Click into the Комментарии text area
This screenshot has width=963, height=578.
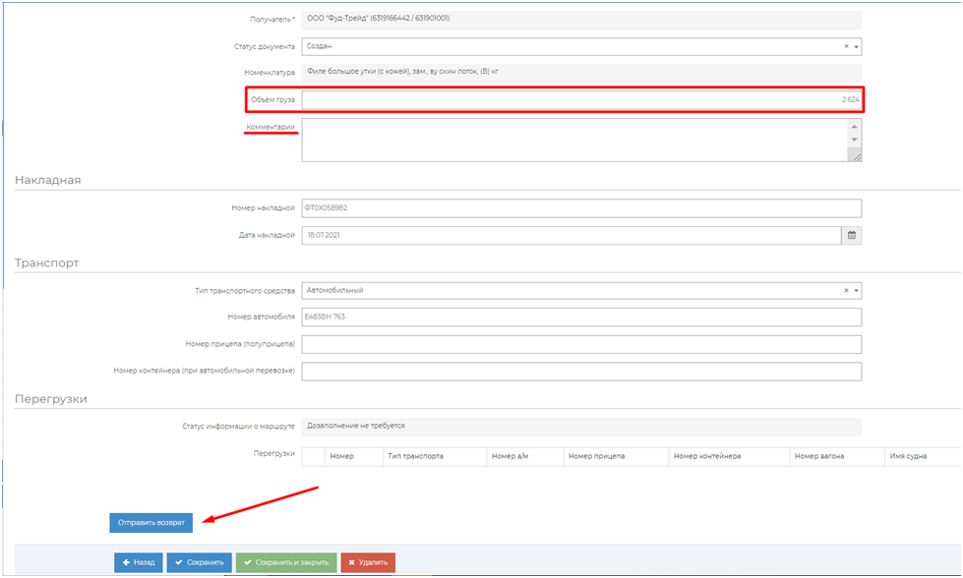coord(571,140)
